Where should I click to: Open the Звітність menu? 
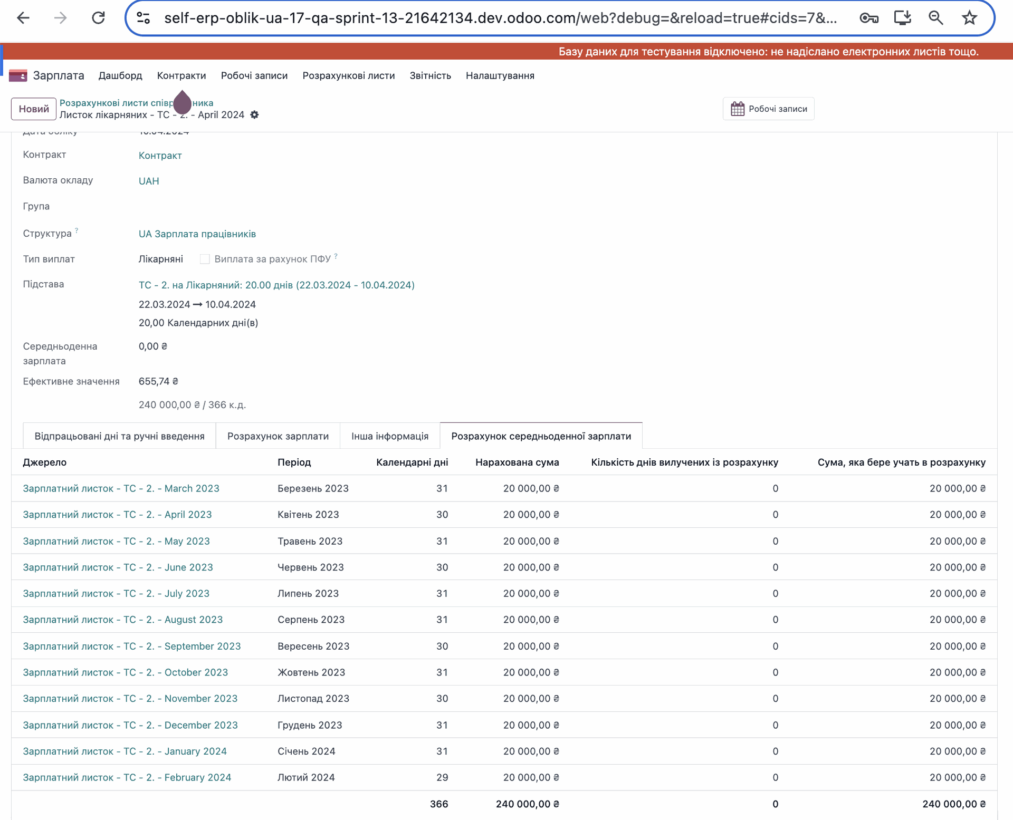pos(430,76)
